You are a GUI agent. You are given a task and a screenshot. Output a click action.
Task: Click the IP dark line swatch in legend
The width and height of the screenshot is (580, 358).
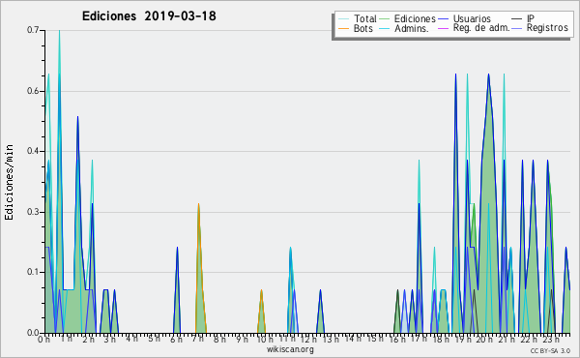[x=517, y=19]
